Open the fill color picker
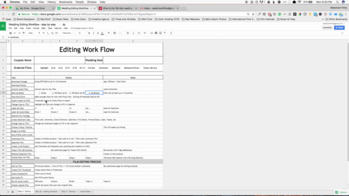Viewport: 349px width, 196px height. coord(109,33)
